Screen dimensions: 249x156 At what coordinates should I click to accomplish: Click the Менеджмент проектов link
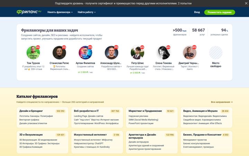(x=195, y=140)
